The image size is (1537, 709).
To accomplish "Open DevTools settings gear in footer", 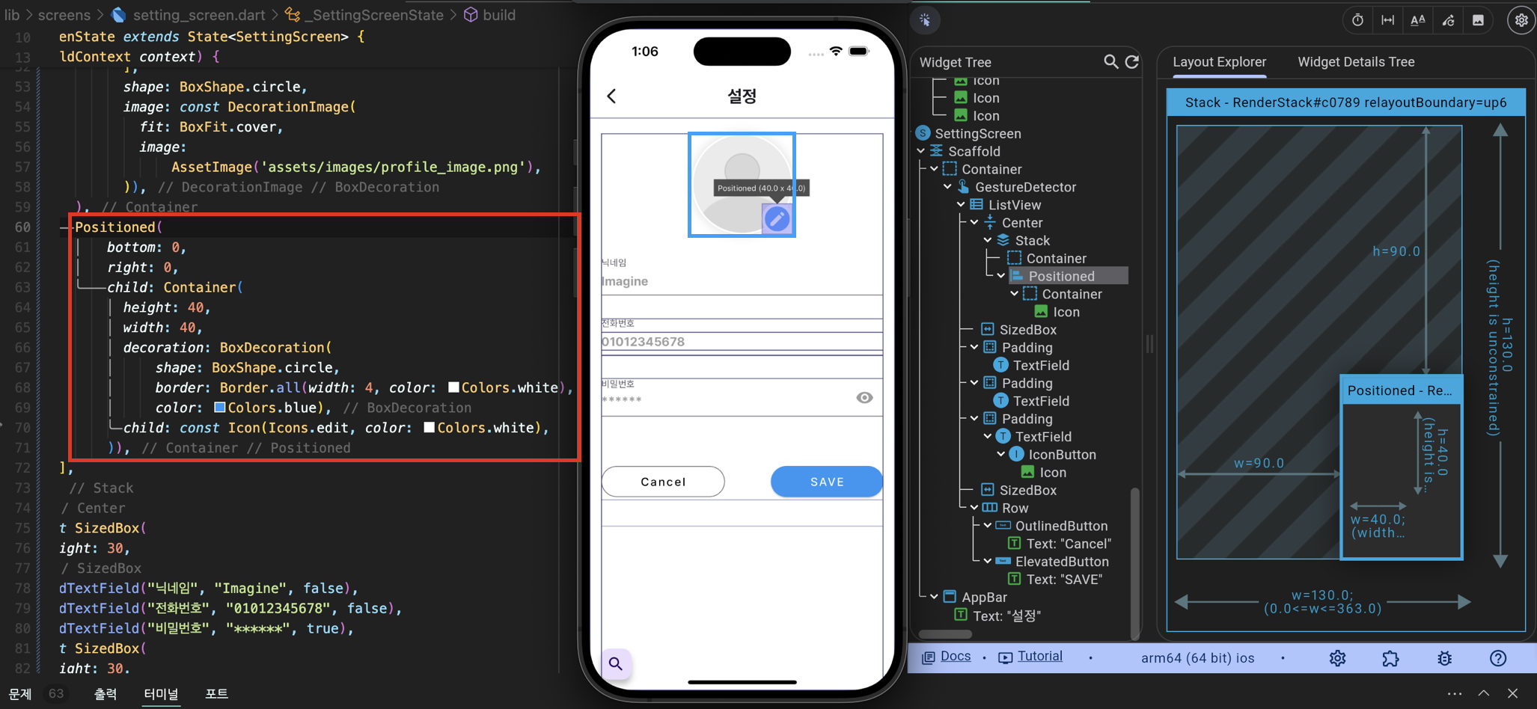I will [x=1337, y=658].
